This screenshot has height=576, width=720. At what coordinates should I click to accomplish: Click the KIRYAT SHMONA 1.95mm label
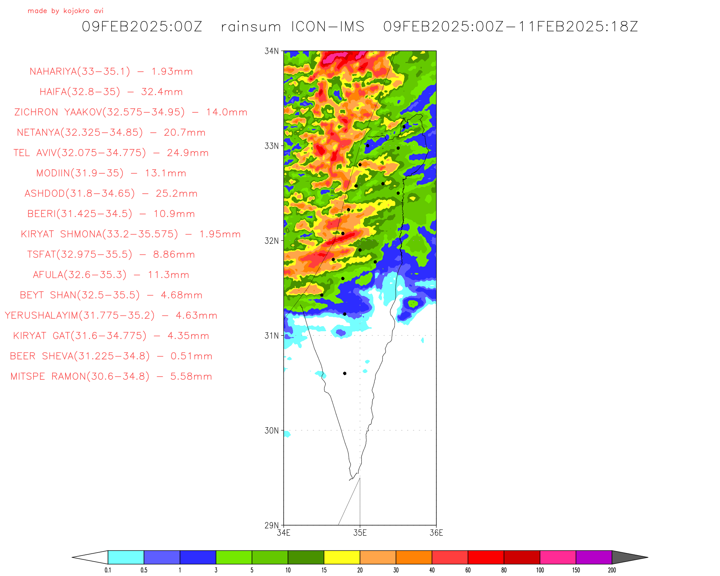pyautogui.click(x=131, y=234)
